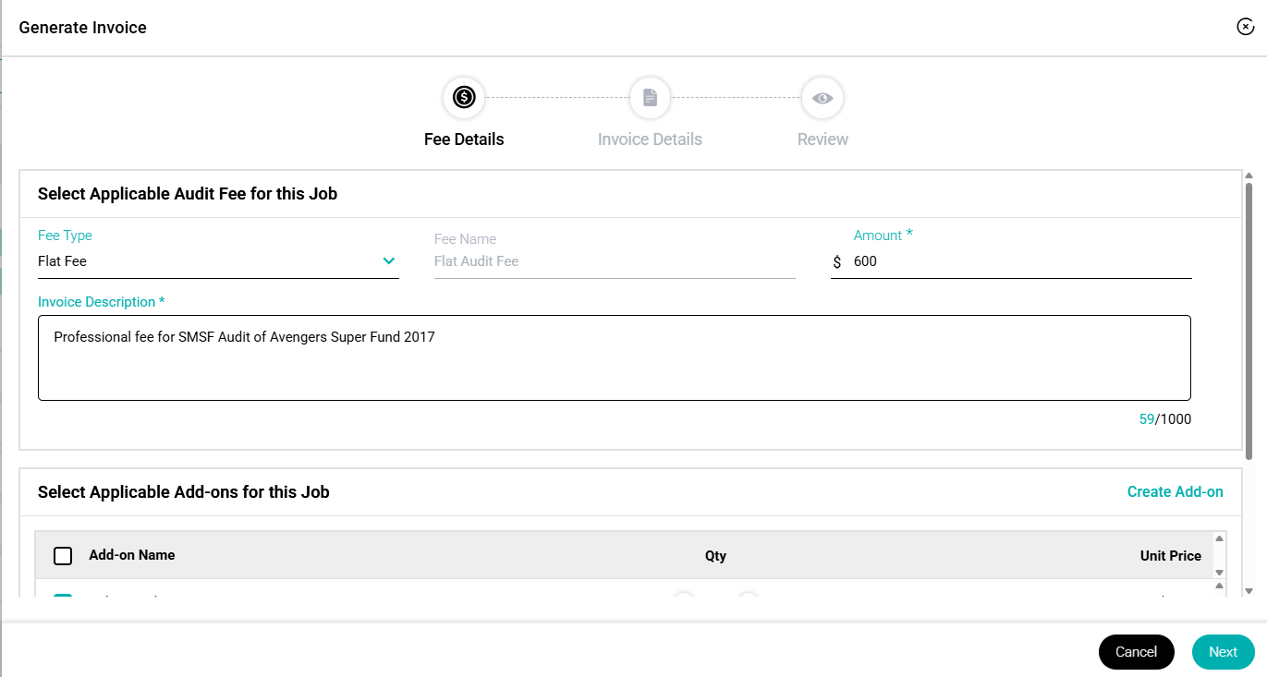
Task: Select the Fee Details step label
Action: point(464,139)
